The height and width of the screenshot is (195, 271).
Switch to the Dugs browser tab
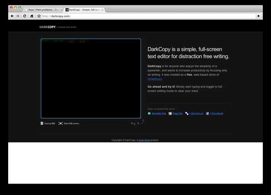(x=43, y=10)
